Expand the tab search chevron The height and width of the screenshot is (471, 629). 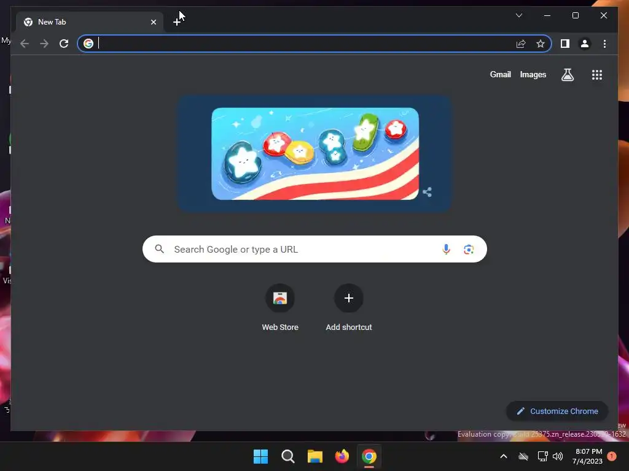tap(518, 15)
